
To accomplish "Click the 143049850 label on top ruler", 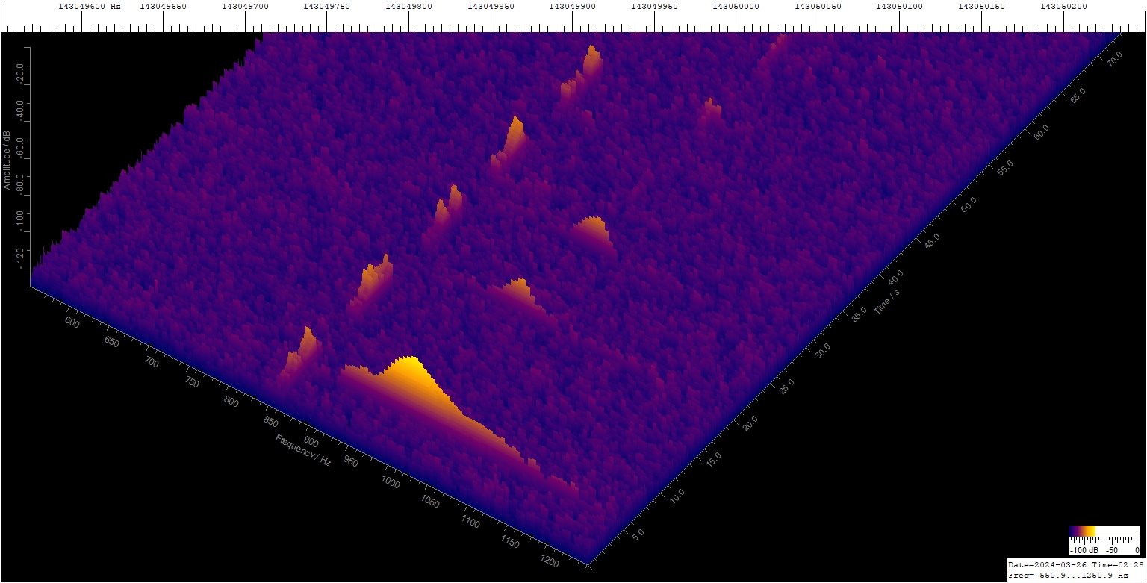I will (x=491, y=6).
